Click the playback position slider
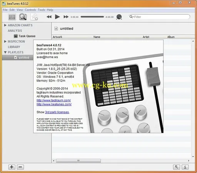Screen dimensions: 197x173 point(92,17)
